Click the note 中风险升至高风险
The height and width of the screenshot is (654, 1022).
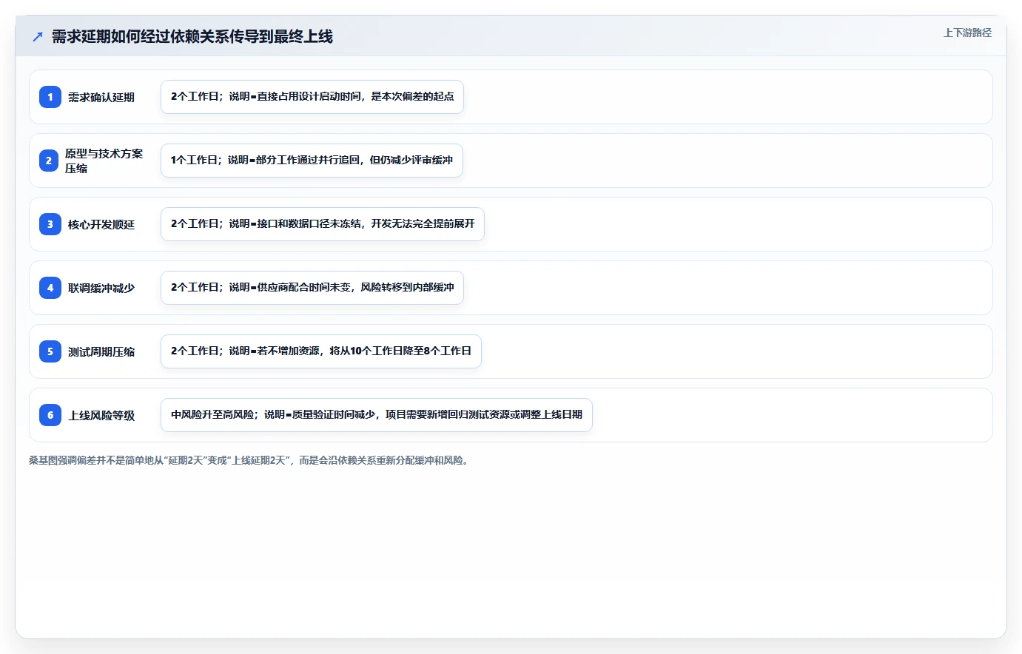tap(377, 415)
